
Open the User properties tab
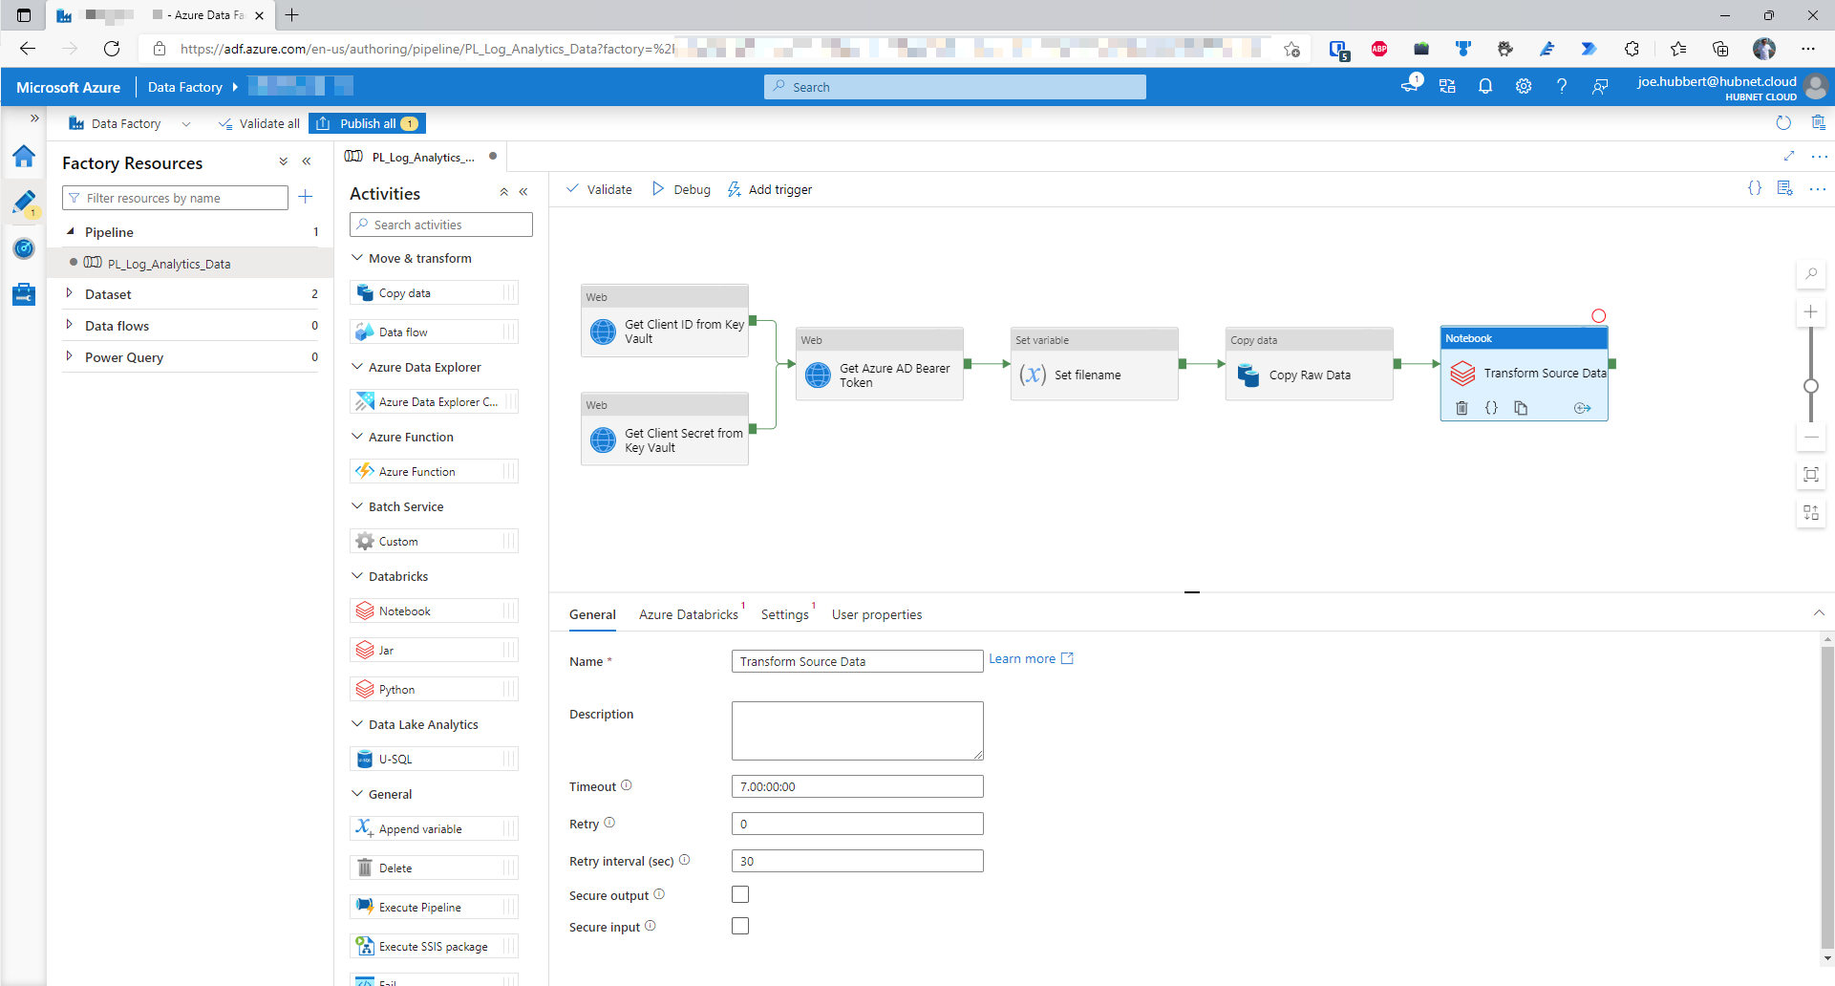876,614
